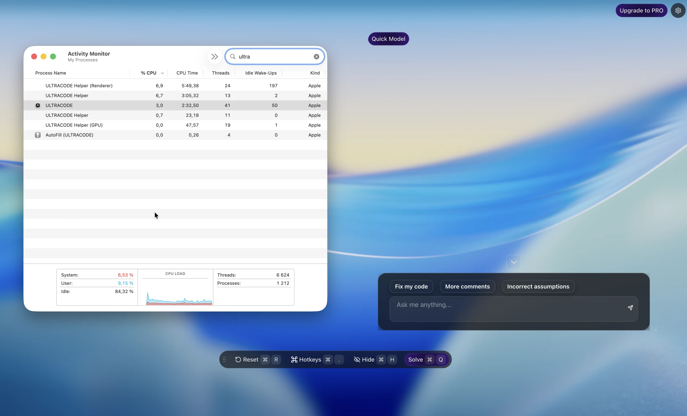Sort by Kind column header
Viewport: 687px width, 416px height.
click(315, 73)
